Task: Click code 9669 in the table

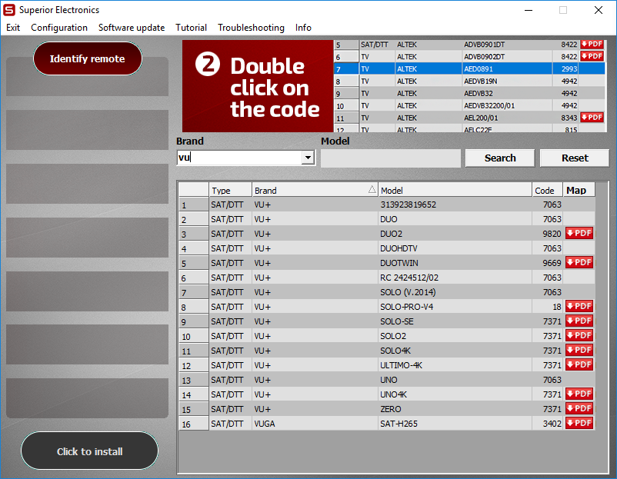Action: coord(547,263)
